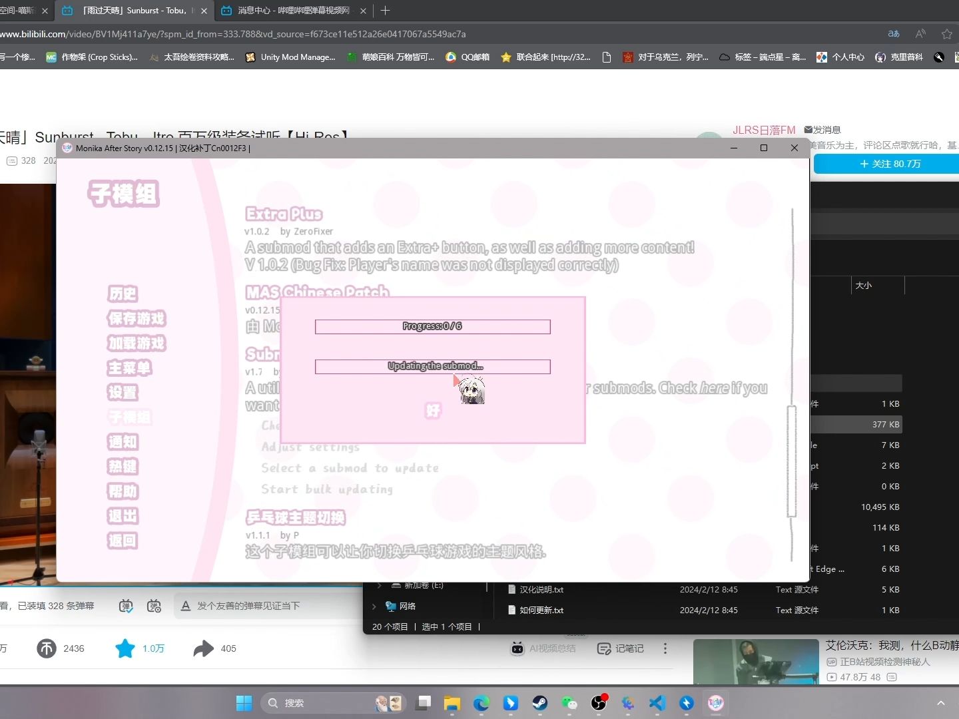Screen dimensions: 959x719
Task: Click the taskbar 搜索 search box
Action: click(x=333, y=703)
